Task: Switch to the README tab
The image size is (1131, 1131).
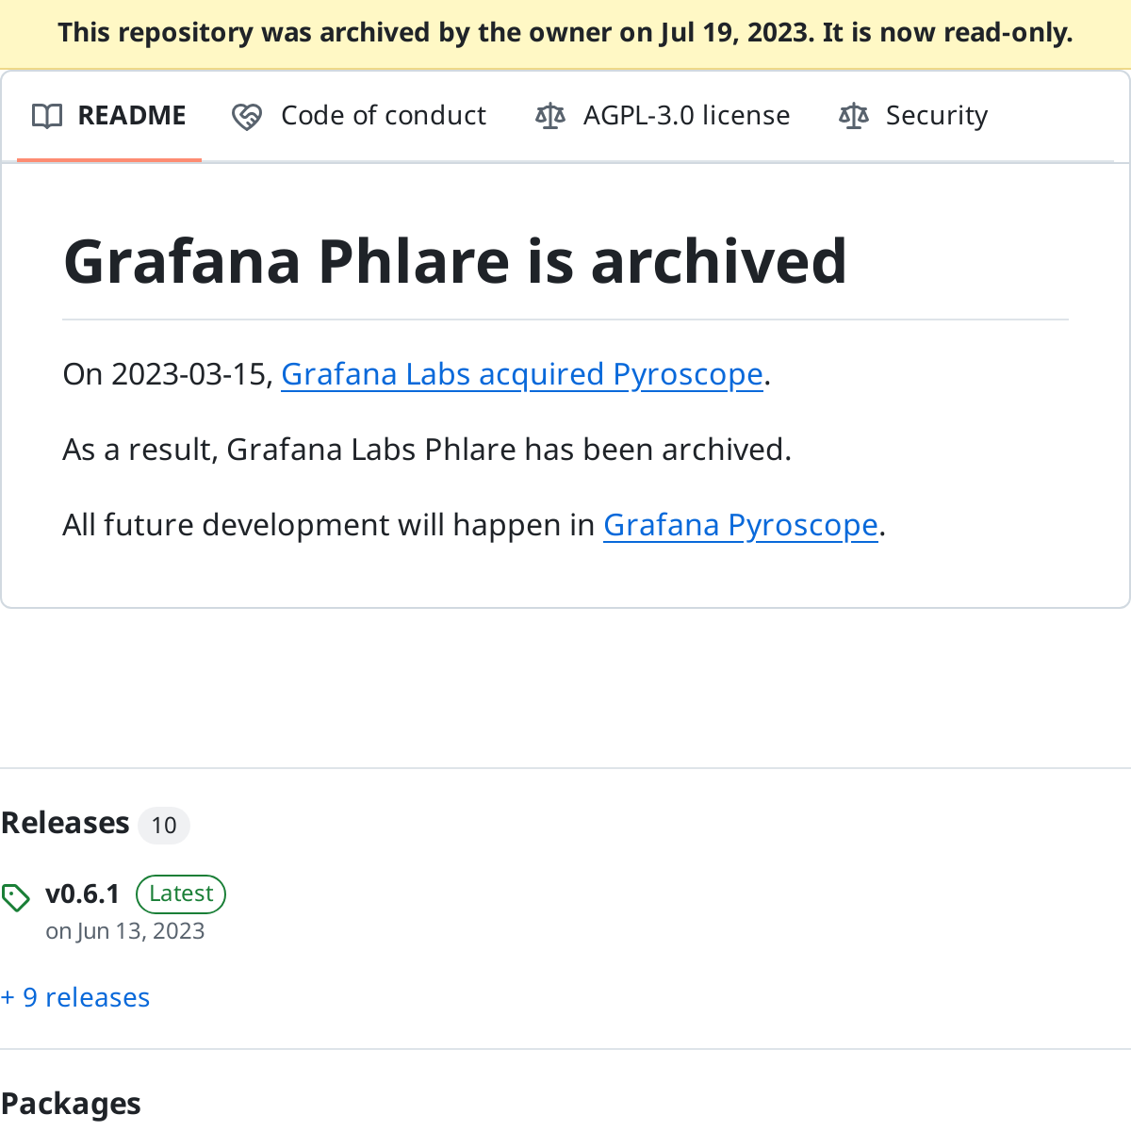Action: coord(131,116)
